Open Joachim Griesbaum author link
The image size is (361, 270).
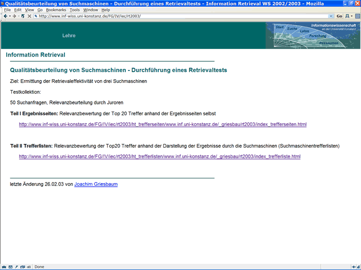[96, 184]
